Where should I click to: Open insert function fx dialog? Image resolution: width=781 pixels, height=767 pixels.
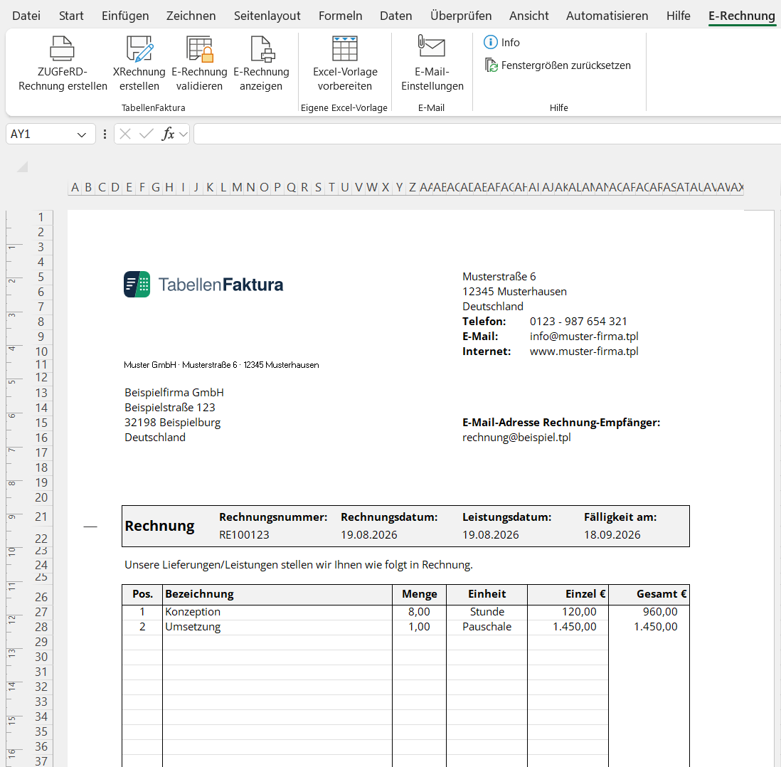pyautogui.click(x=169, y=134)
